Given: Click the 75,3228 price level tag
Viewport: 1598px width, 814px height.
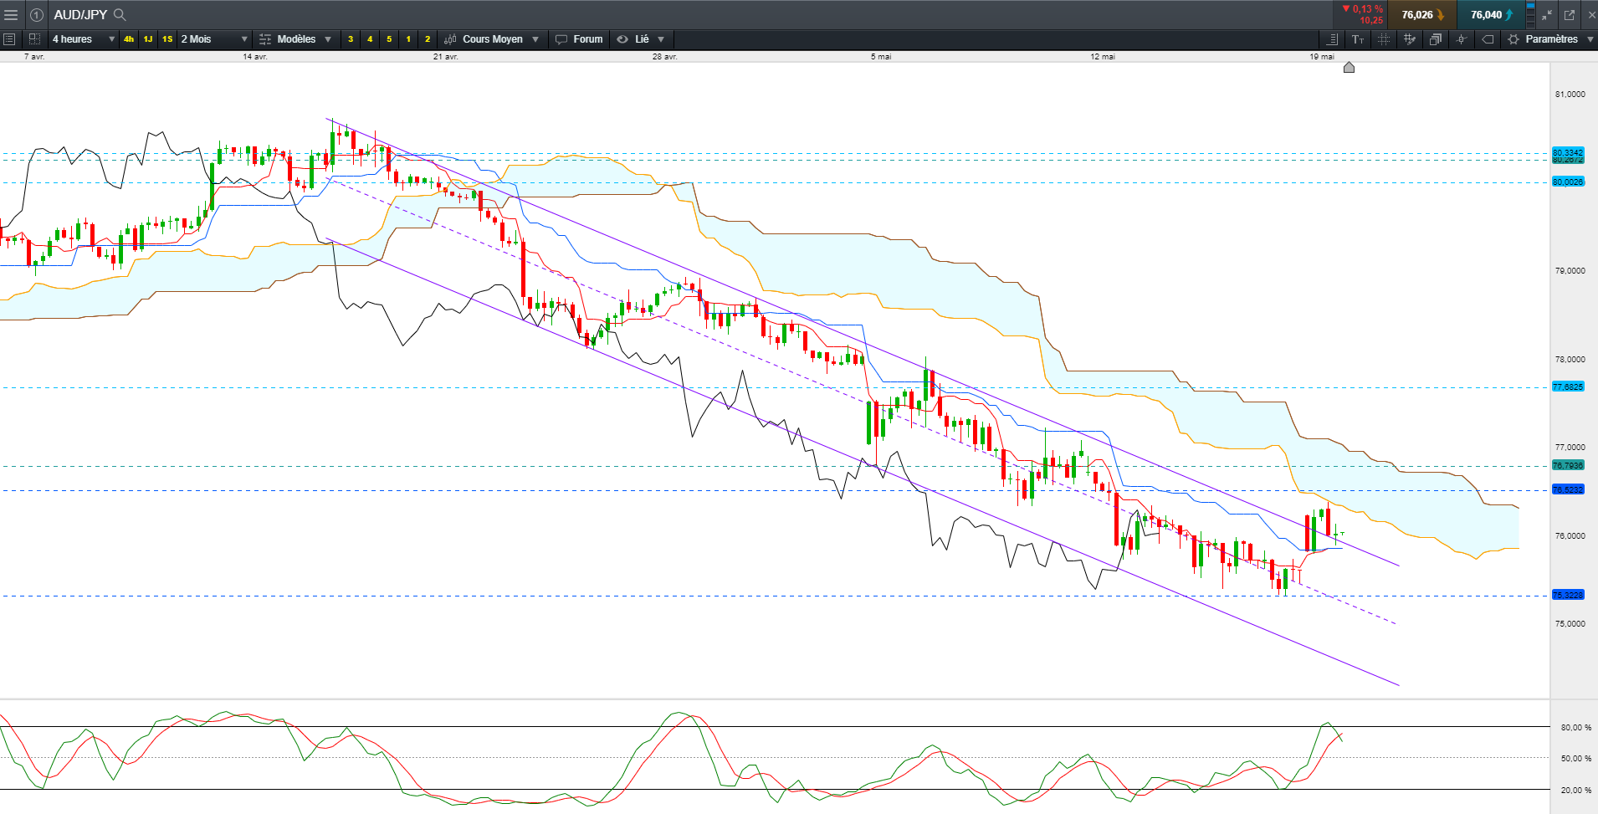Looking at the screenshot, I should click(1568, 595).
